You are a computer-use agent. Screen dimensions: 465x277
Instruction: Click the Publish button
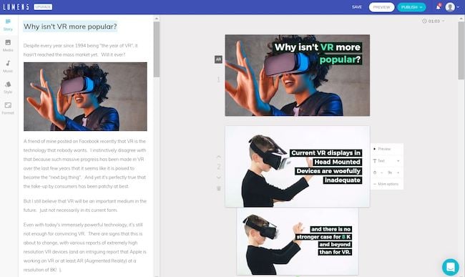pyautogui.click(x=411, y=7)
